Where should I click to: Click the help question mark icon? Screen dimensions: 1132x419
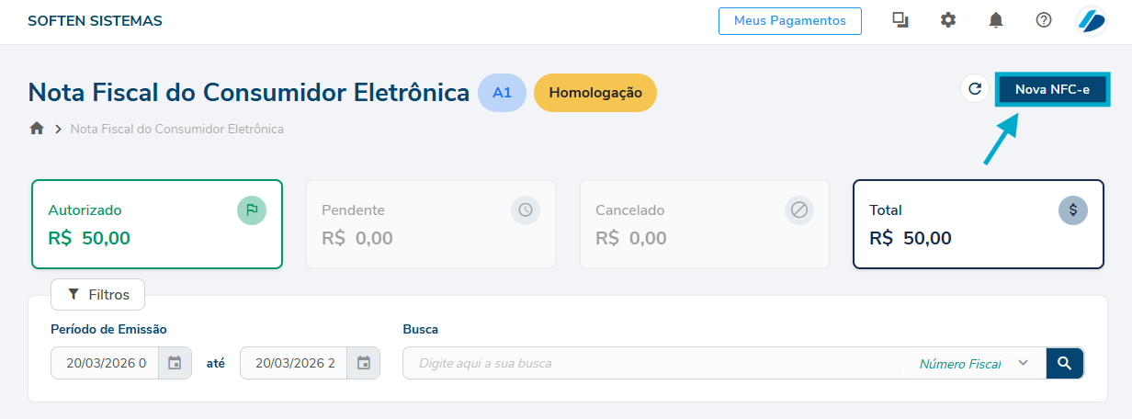click(x=1044, y=20)
